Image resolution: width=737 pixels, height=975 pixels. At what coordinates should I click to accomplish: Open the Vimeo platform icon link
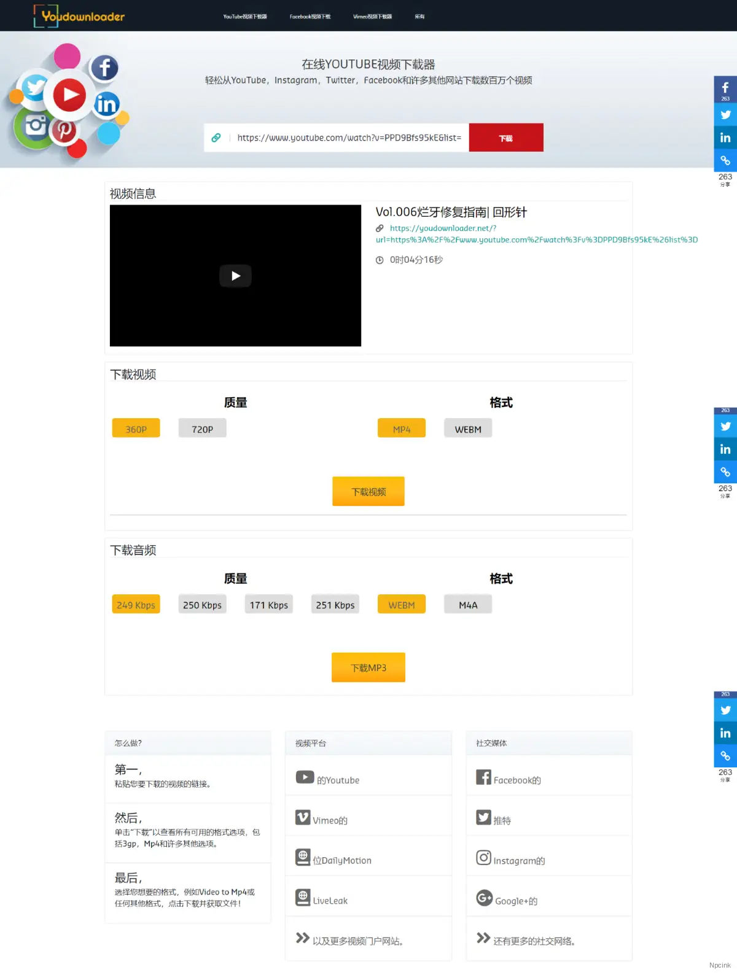click(x=303, y=817)
